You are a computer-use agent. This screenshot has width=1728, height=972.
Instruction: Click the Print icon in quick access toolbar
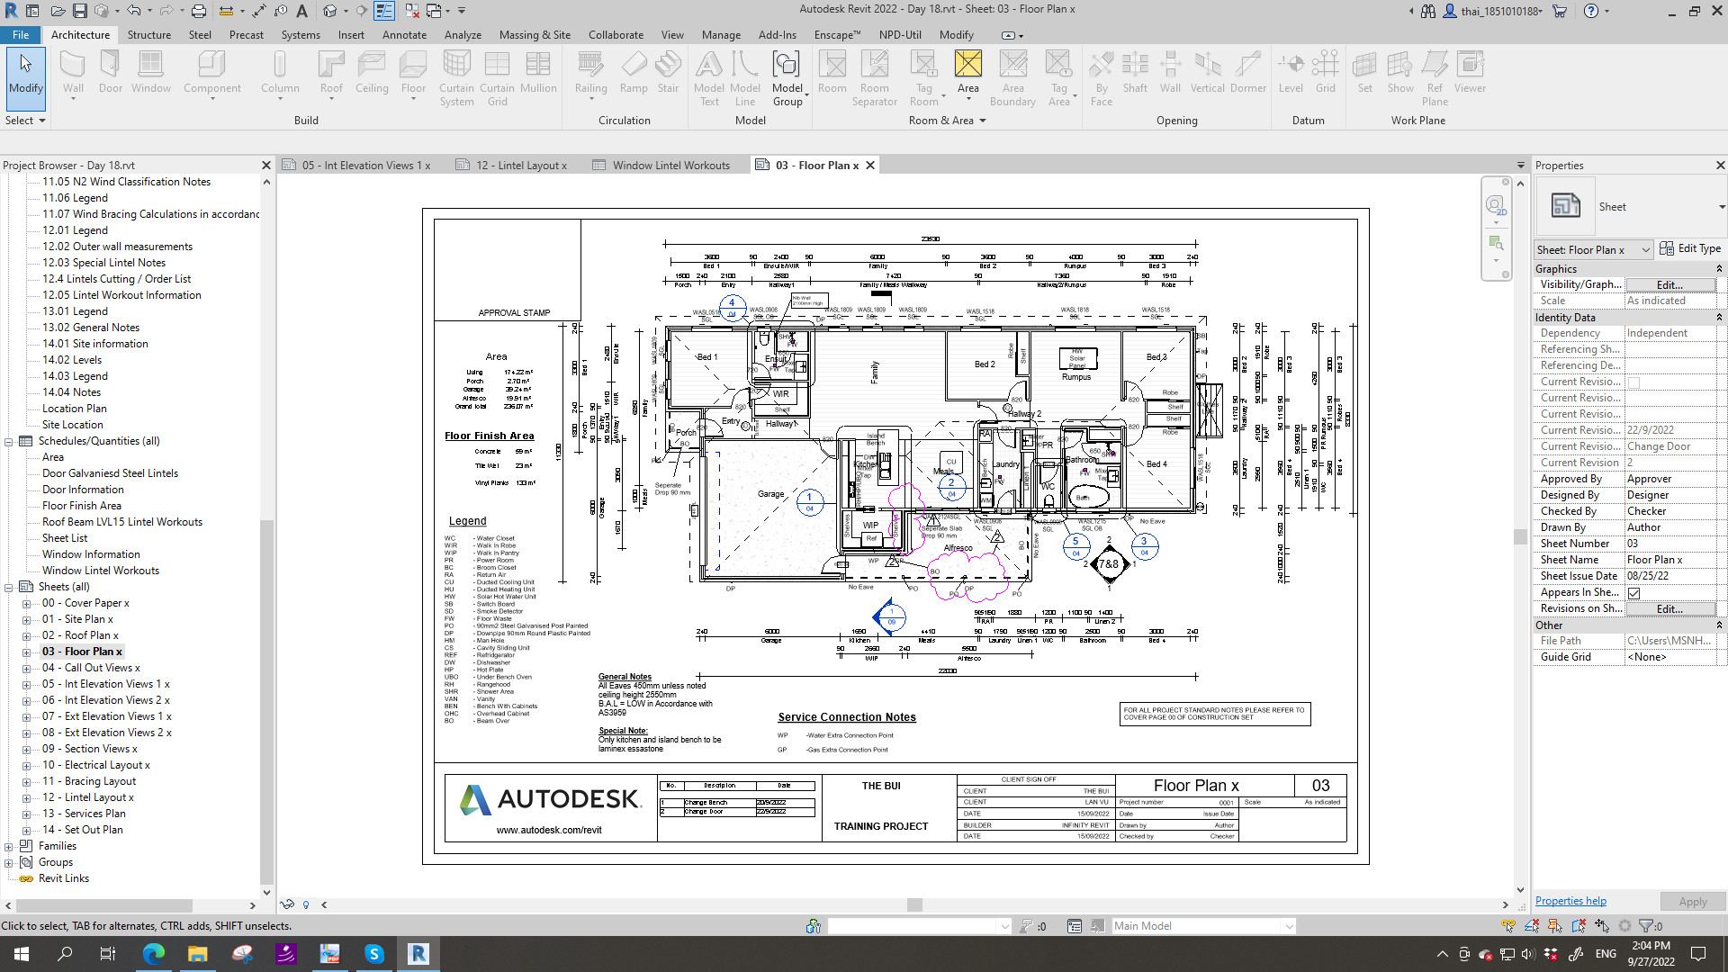[199, 11]
